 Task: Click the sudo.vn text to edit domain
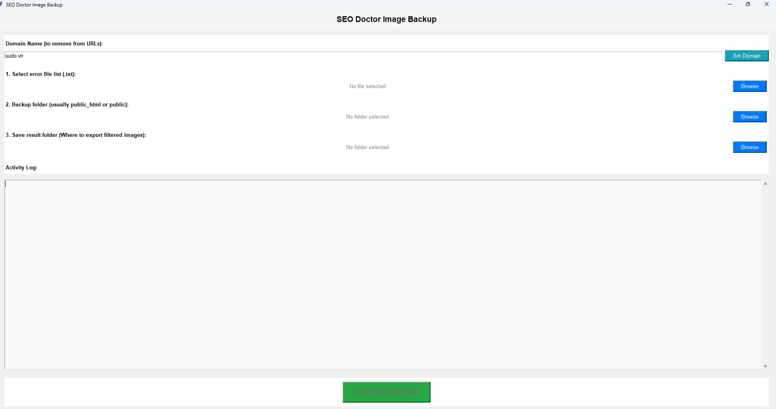(14, 56)
